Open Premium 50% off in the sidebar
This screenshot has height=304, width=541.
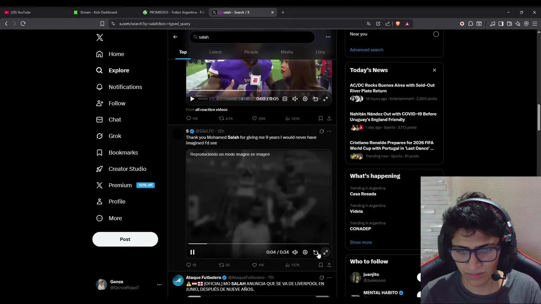[125, 185]
